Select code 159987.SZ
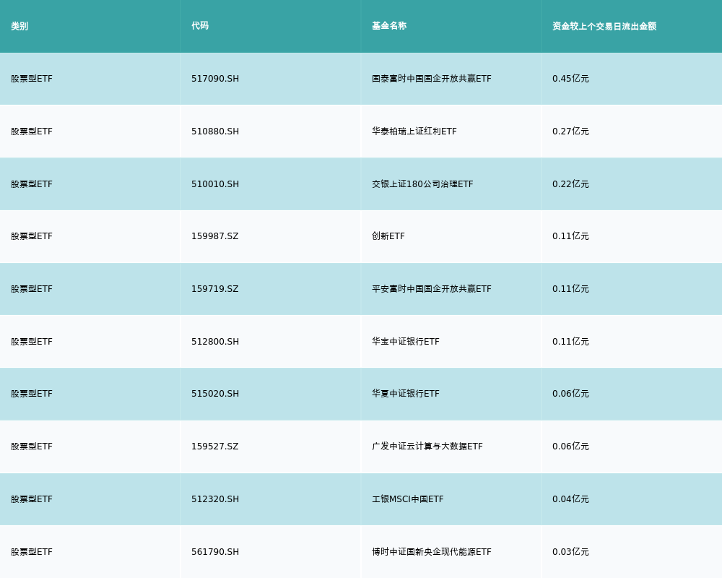 pyautogui.click(x=215, y=236)
